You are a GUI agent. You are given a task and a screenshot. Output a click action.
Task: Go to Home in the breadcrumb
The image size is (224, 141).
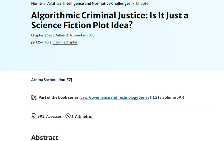coord(36,4)
